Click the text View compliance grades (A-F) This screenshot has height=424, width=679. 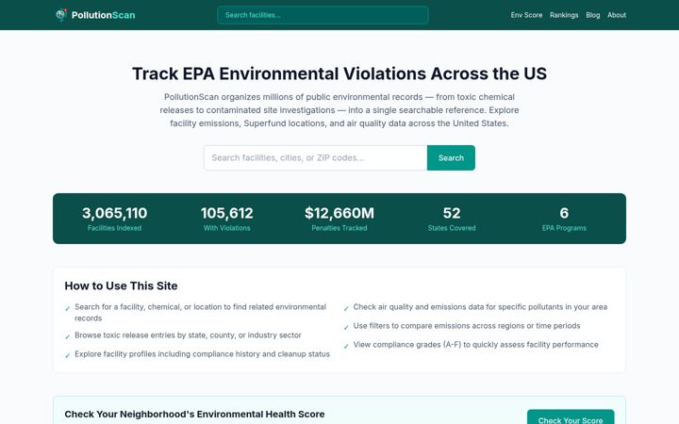coord(476,345)
